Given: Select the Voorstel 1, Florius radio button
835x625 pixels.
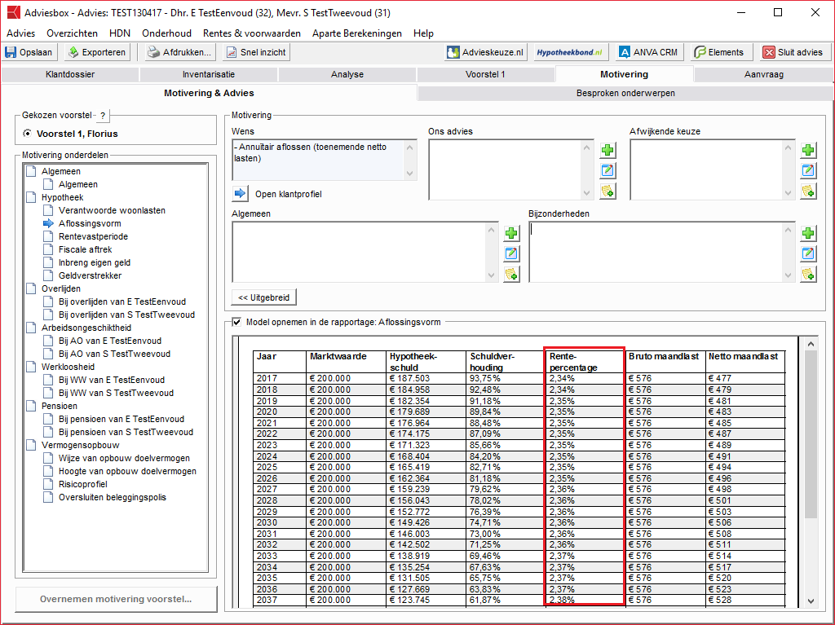Looking at the screenshot, I should [28, 134].
